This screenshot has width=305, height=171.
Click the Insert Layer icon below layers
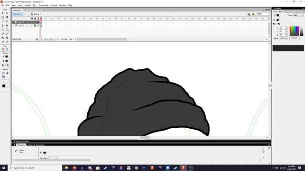coord(14,39)
